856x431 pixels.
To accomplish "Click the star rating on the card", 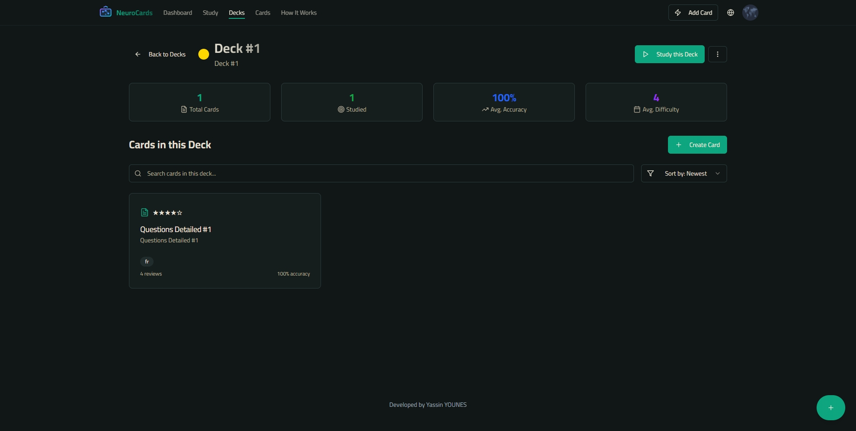I will pos(168,213).
